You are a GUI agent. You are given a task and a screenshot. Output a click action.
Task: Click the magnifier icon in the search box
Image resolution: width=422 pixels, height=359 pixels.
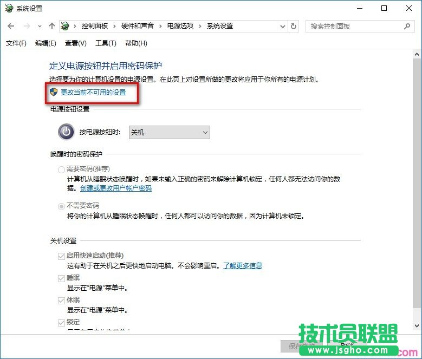[407, 26]
